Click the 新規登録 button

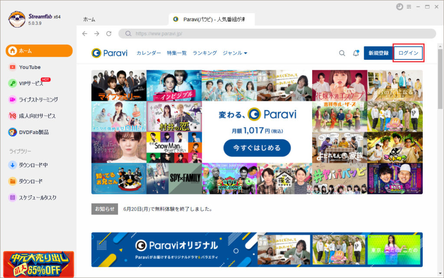point(378,53)
